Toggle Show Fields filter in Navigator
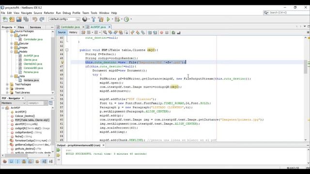 pos(11,161)
